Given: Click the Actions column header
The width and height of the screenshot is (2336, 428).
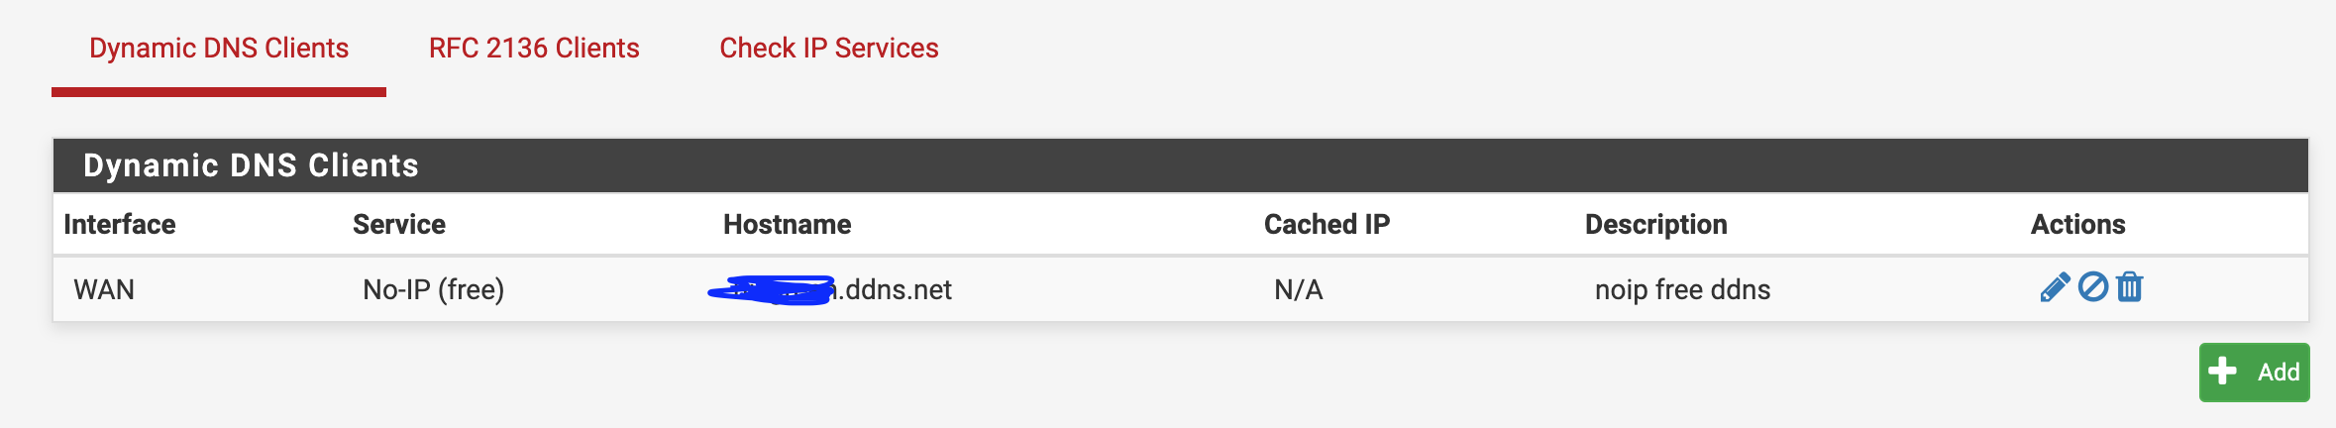Looking at the screenshot, I should [2077, 225].
